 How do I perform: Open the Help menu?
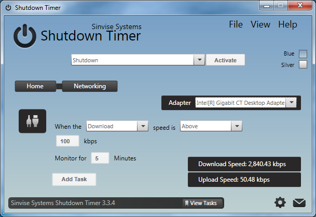287,25
